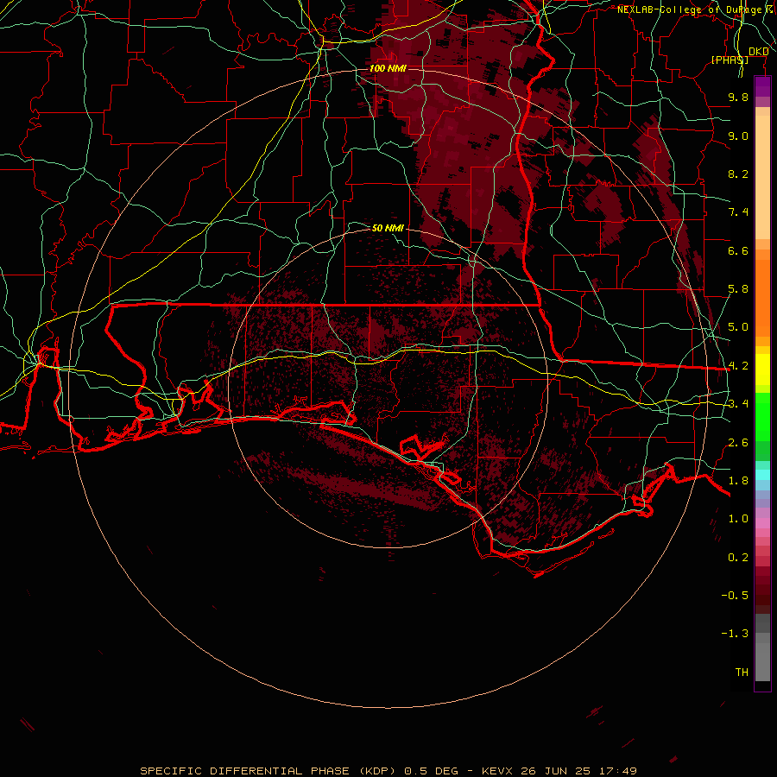Click the 8.2 value on scale

[738, 174]
